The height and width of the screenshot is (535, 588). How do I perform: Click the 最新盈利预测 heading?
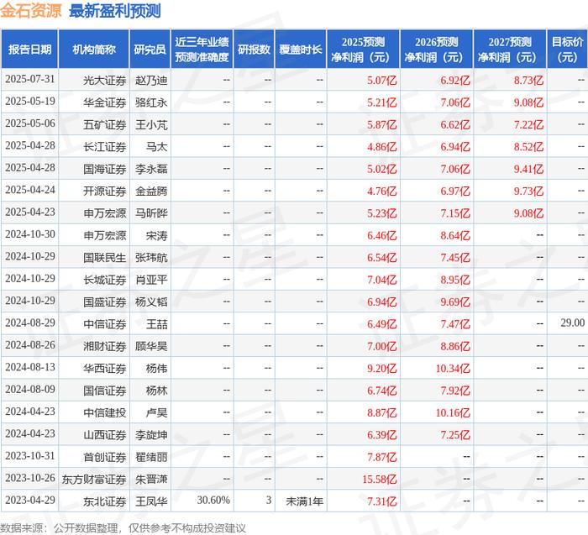point(115,11)
